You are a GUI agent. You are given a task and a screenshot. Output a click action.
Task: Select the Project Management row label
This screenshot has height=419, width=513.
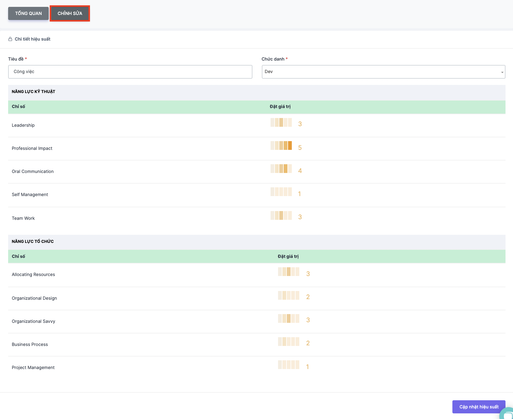[33, 367]
